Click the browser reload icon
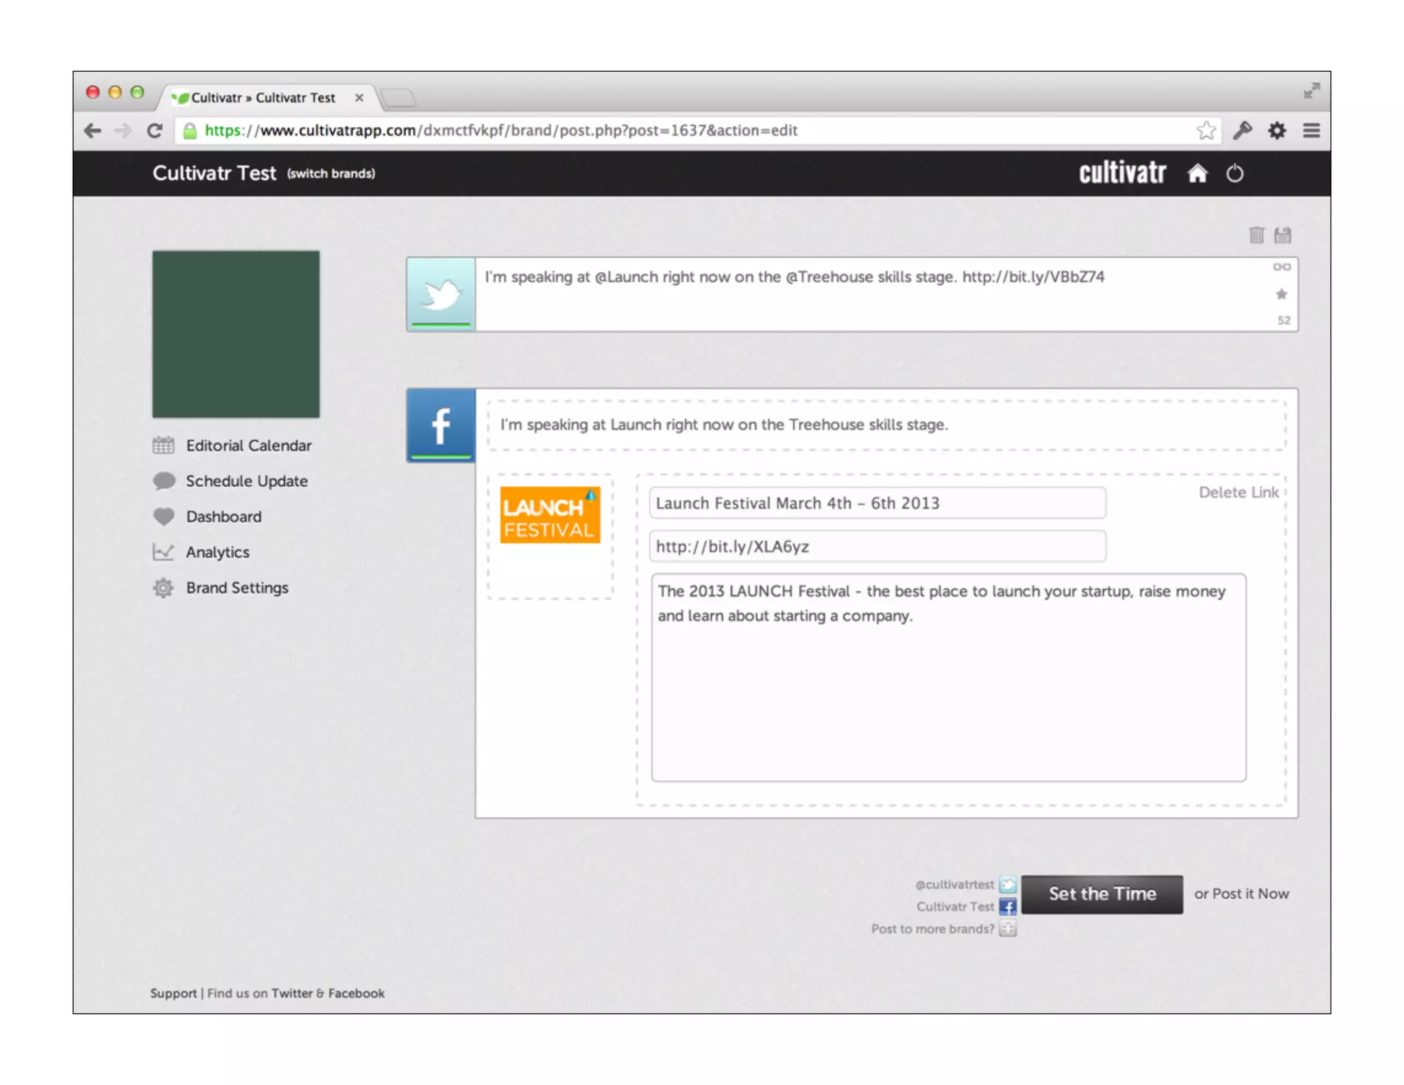 point(155,130)
